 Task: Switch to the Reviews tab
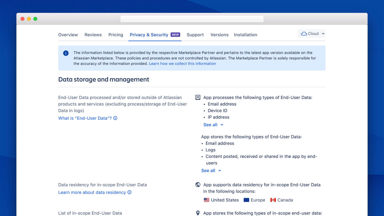pos(93,35)
